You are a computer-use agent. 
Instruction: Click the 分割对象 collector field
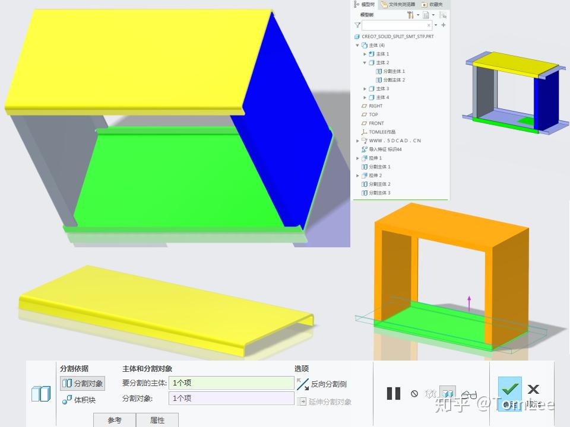231,399
